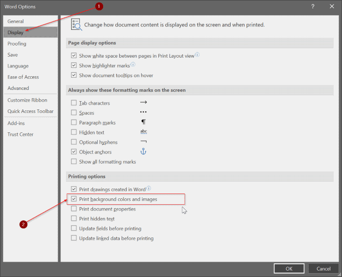The height and width of the screenshot is (277, 342).
Task: Click the spaces dots symbol
Action: click(143, 112)
